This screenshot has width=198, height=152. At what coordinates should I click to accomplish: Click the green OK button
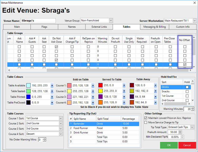tap(169, 145)
